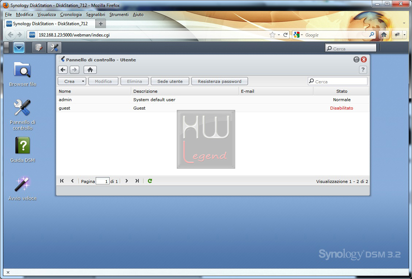The height and width of the screenshot is (279, 412).
Task: Open the history dropdown beside bookmark star
Action: click(x=279, y=35)
